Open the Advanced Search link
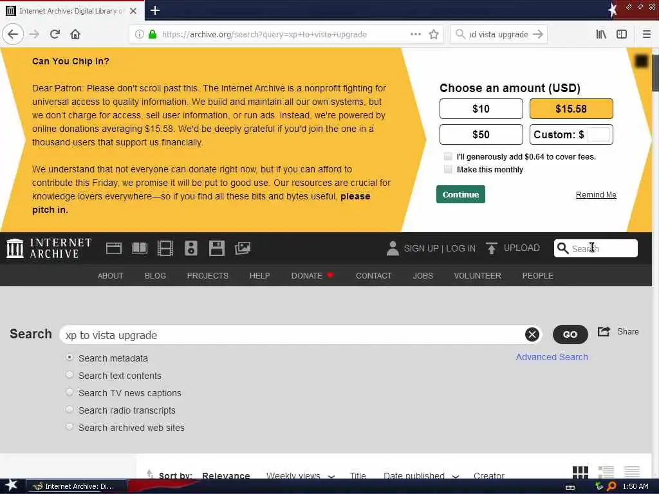The image size is (659, 494). (x=552, y=356)
